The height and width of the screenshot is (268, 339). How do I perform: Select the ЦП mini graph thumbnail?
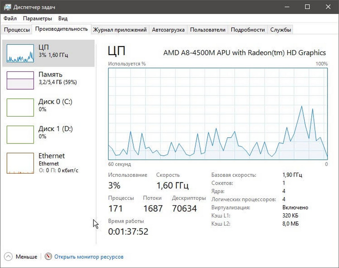coord(20,53)
